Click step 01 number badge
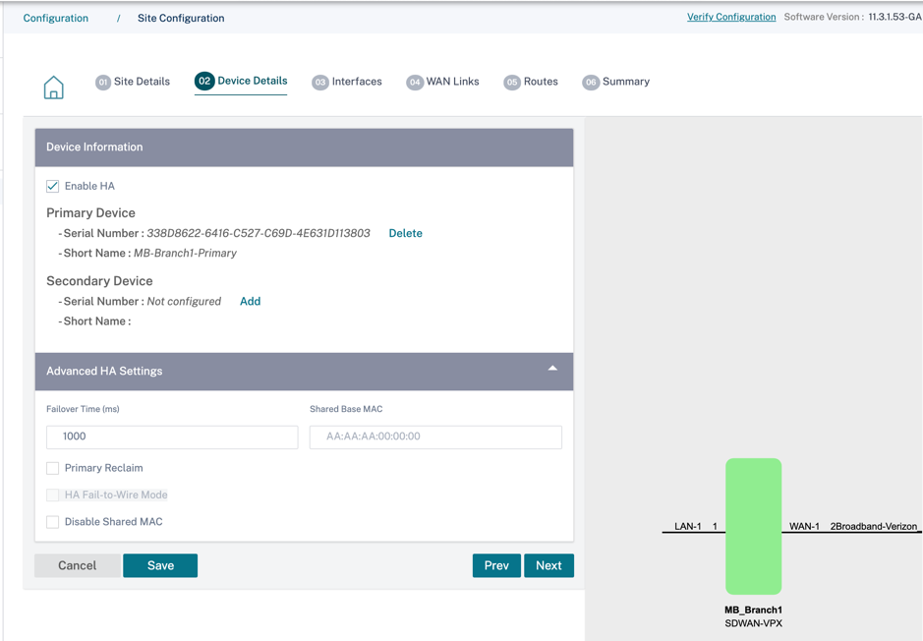 (x=103, y=82)
